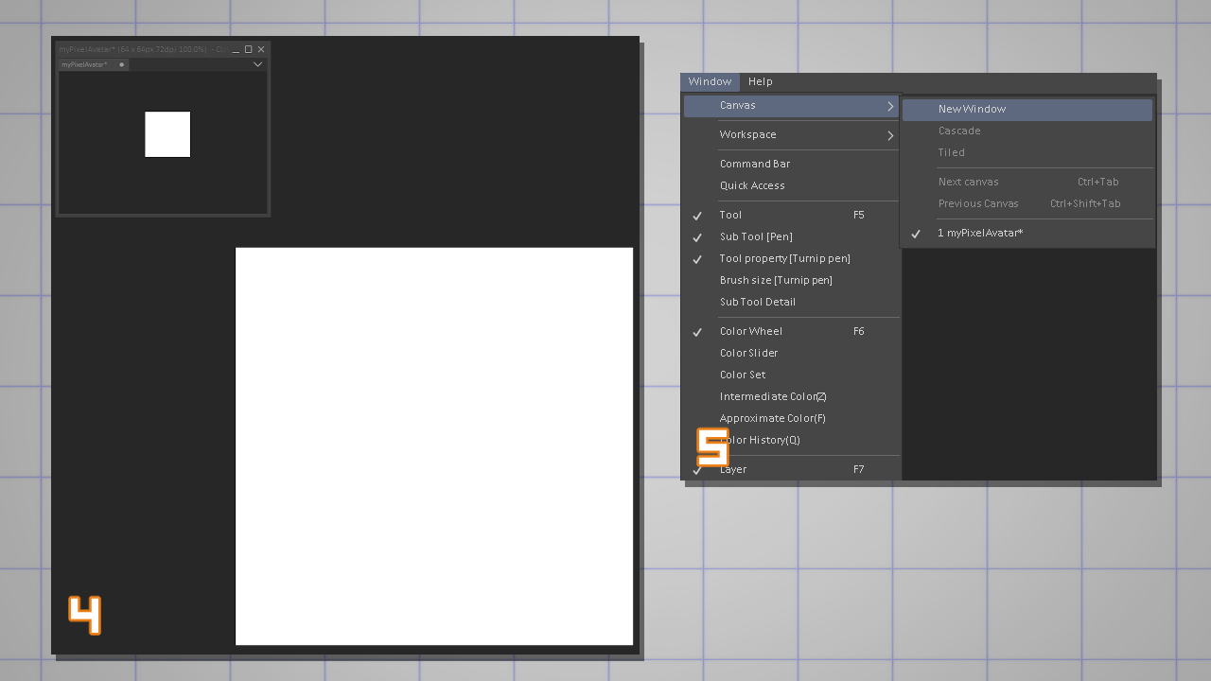Click the tab list chevron in the canvas window
The width and height of the screenshot is (1211, 681).
257,64
